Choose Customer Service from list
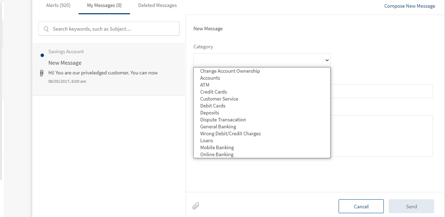This screenshot has height=217, width=445. 219,99
